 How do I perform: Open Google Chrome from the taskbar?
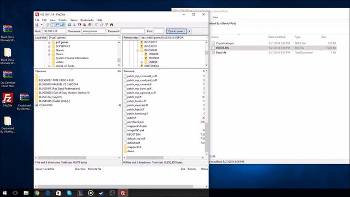tap(37, 193)
